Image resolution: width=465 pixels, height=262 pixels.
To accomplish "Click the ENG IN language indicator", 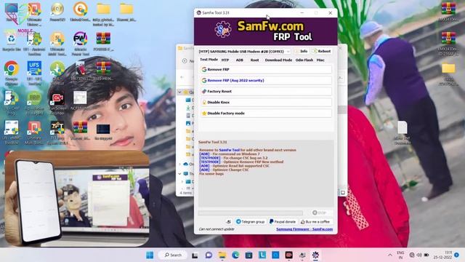I will 400,255.
